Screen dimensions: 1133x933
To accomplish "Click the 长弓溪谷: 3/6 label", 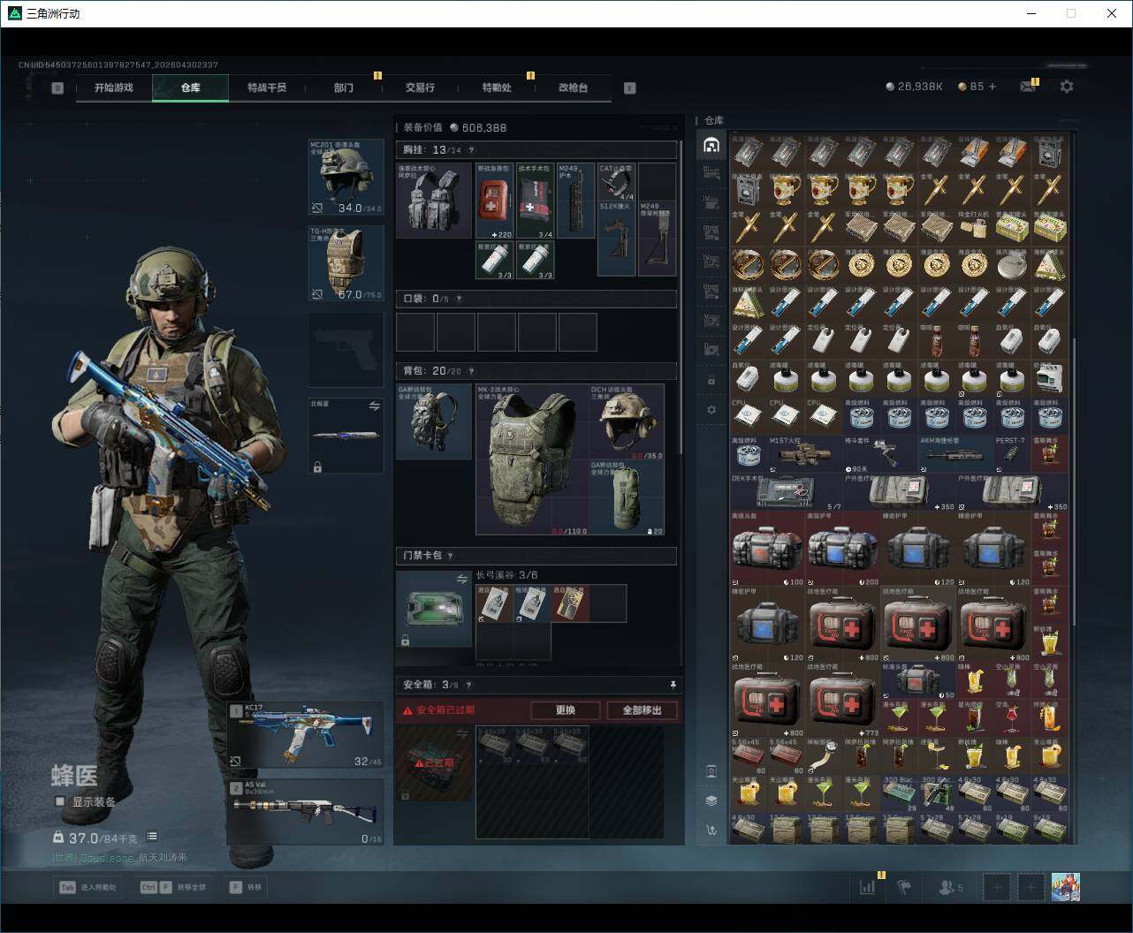I will point(506,575).
